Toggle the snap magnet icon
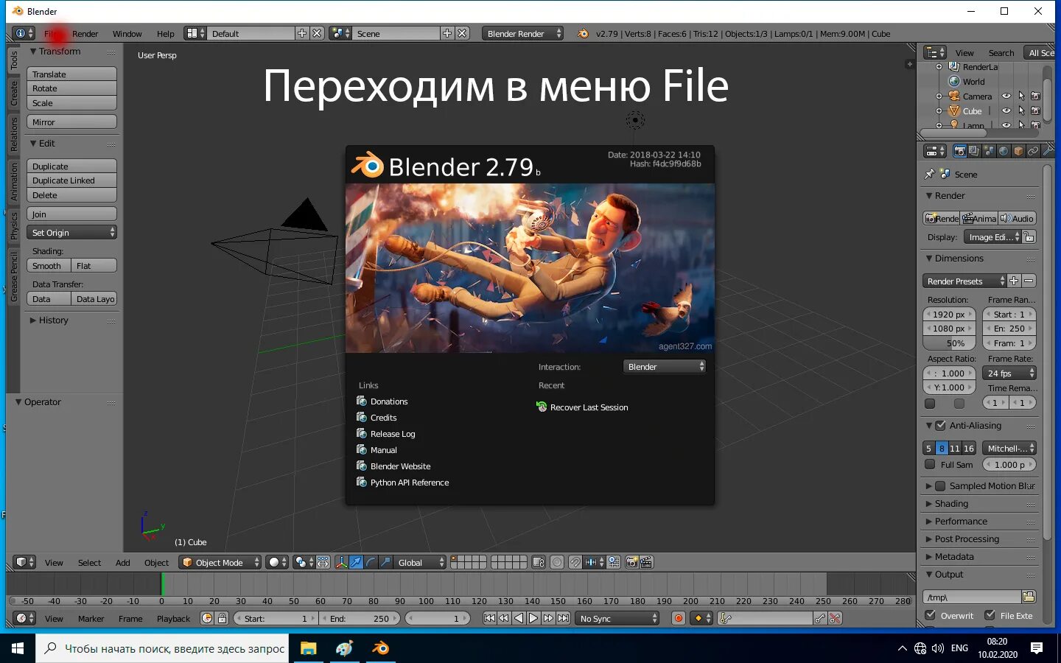The height and width of the screenshot is (663, 1061). click(x=575, y=562)
